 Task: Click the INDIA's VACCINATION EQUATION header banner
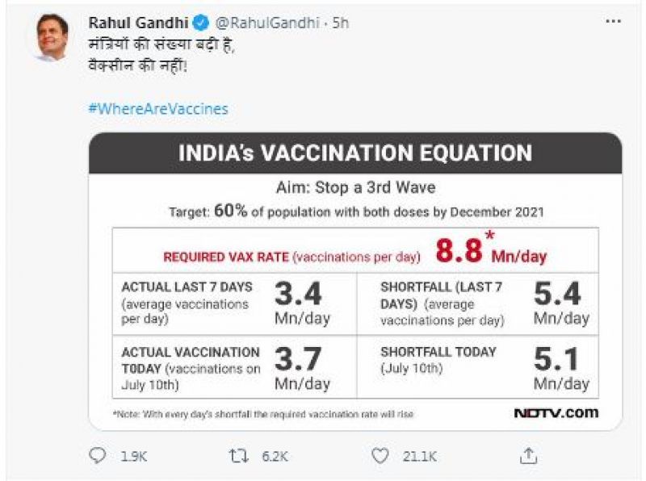coord(355,153)
